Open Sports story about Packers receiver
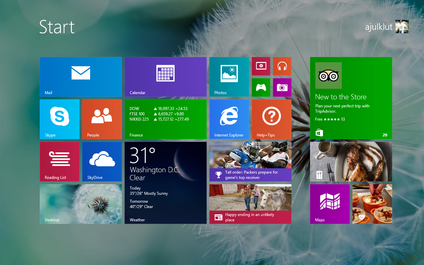Screen dimensions: 424x265 coord(250,162)
